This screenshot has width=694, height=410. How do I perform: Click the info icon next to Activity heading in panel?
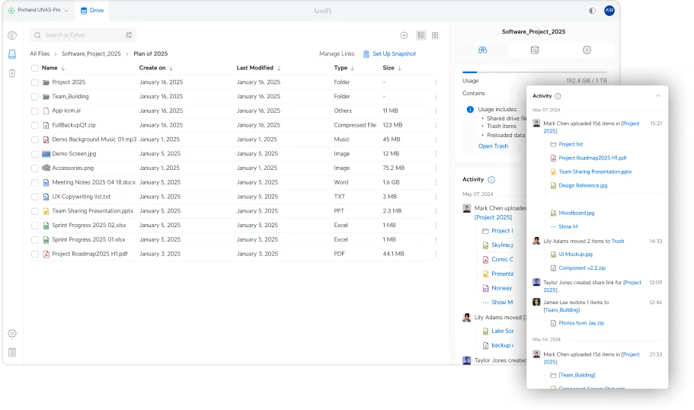(491, 180)
